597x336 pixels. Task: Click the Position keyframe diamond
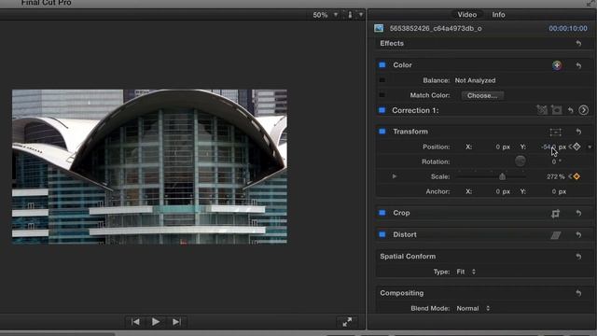click(576, 147)
